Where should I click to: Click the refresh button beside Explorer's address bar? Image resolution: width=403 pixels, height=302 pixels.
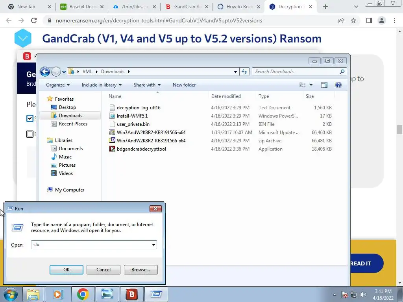(x=244, y=72)
